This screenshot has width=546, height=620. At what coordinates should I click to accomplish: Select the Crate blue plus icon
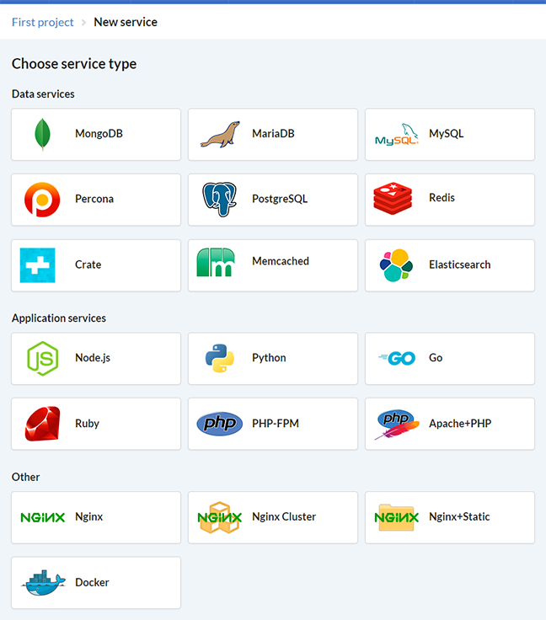click(x=38, y=265)
